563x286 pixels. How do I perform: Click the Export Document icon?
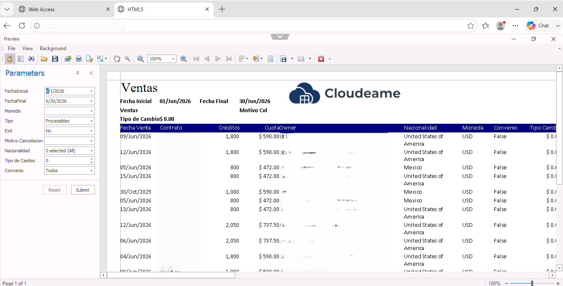coord(283,59)
